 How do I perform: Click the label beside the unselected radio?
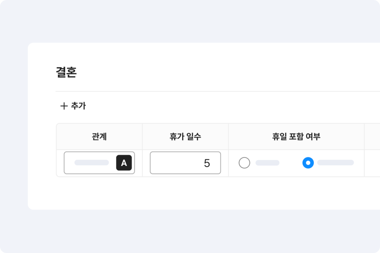[267, 163]
